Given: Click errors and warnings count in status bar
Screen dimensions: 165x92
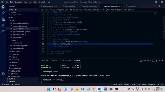Looking at the screenshot, I should tap(19, 84).
